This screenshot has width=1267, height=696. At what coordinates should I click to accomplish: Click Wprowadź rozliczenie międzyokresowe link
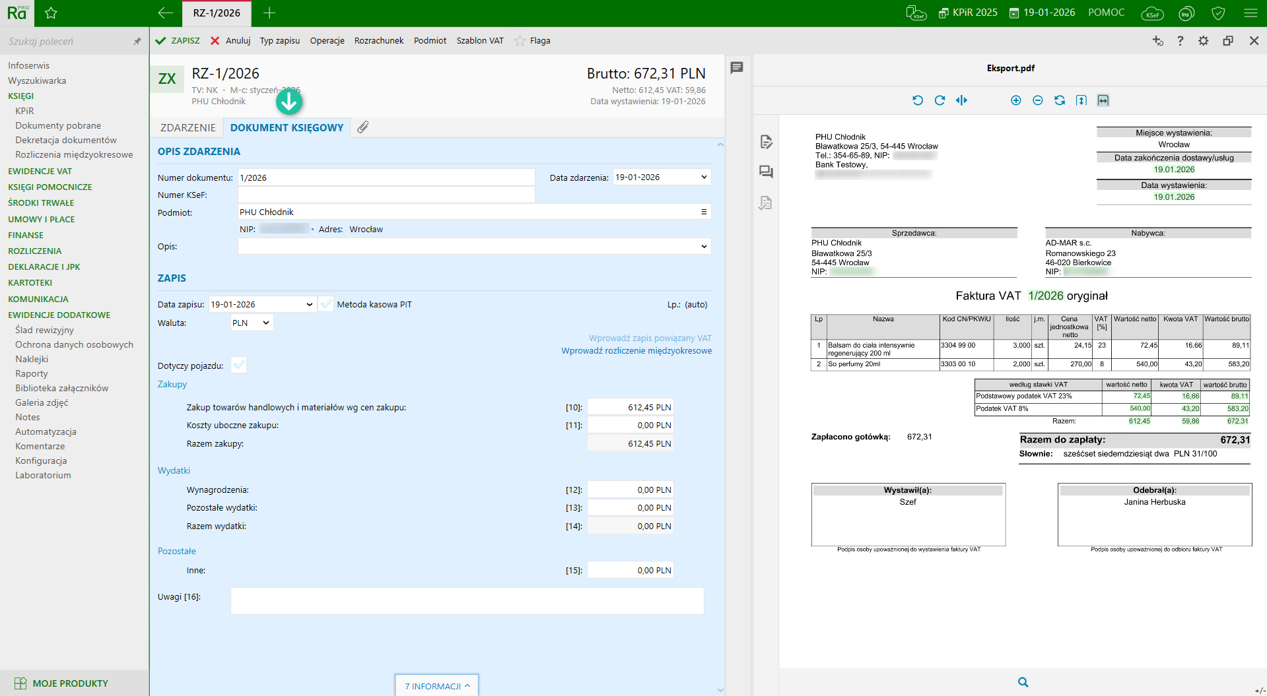click(x=636, y=351)
